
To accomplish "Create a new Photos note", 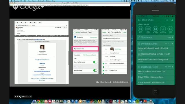I will (156, 29).
